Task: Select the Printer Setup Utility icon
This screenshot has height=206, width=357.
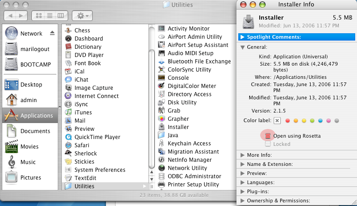Action: [x=161, y=184]
